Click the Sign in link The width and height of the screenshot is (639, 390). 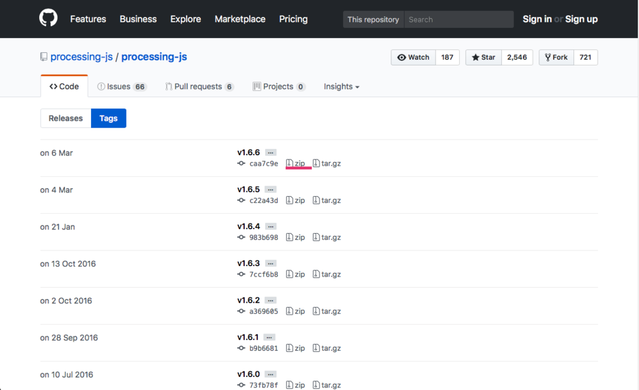tap(537, 19)
